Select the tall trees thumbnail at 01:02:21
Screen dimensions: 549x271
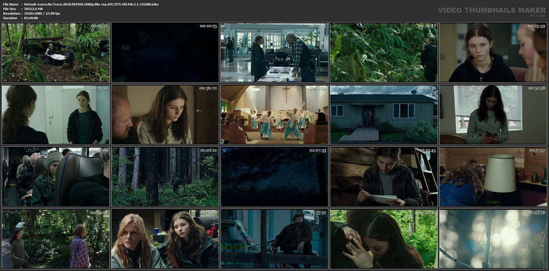pyautogui.click(x=165, y=177)
